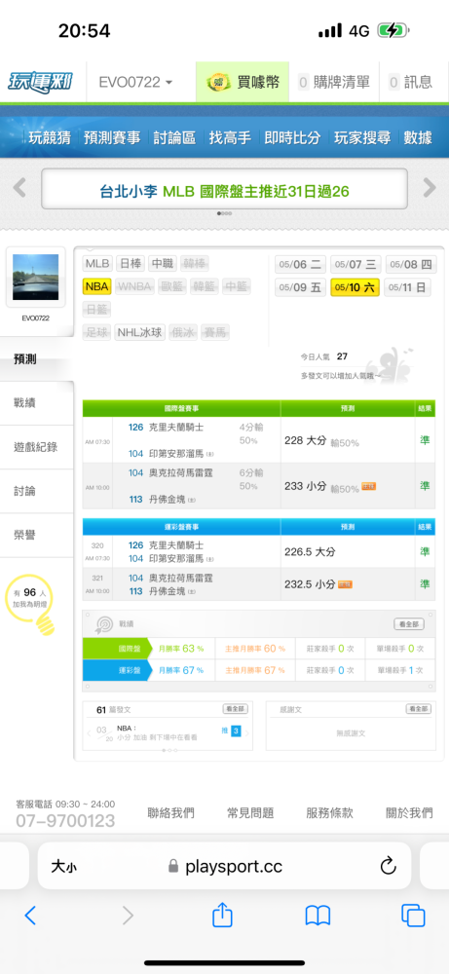This screenshot has width=449, height=974.
Task: Open the 購牌清單 purchase list
Action: tap(335, 82)
